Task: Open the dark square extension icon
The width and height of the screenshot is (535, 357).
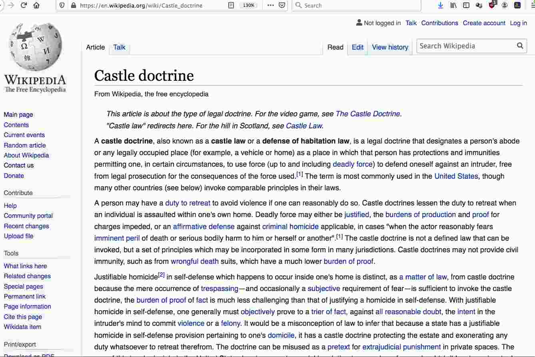Action: (517, 6)
